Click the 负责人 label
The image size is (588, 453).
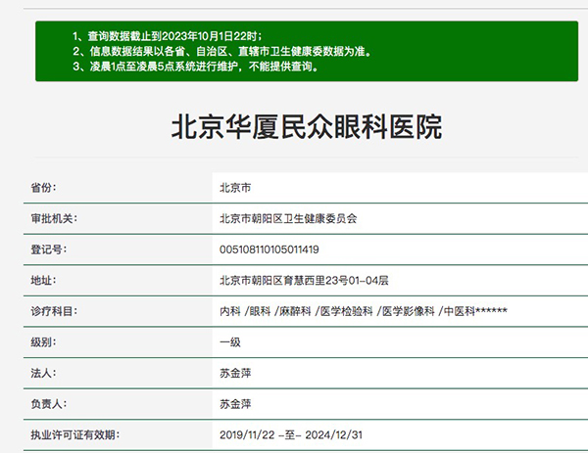click(x=49, y=404)
